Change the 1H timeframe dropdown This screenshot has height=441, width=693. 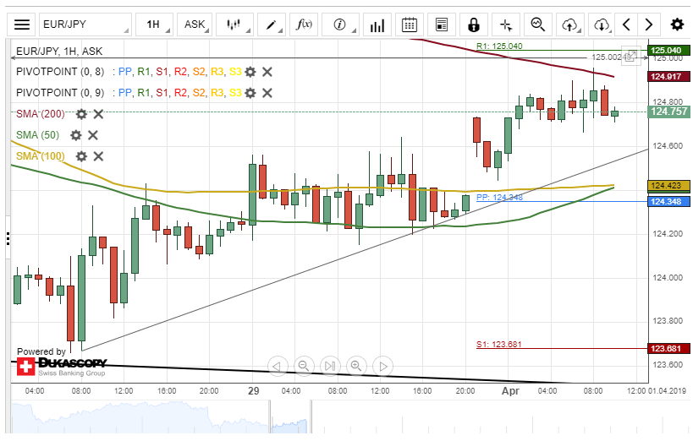point(154,24)
